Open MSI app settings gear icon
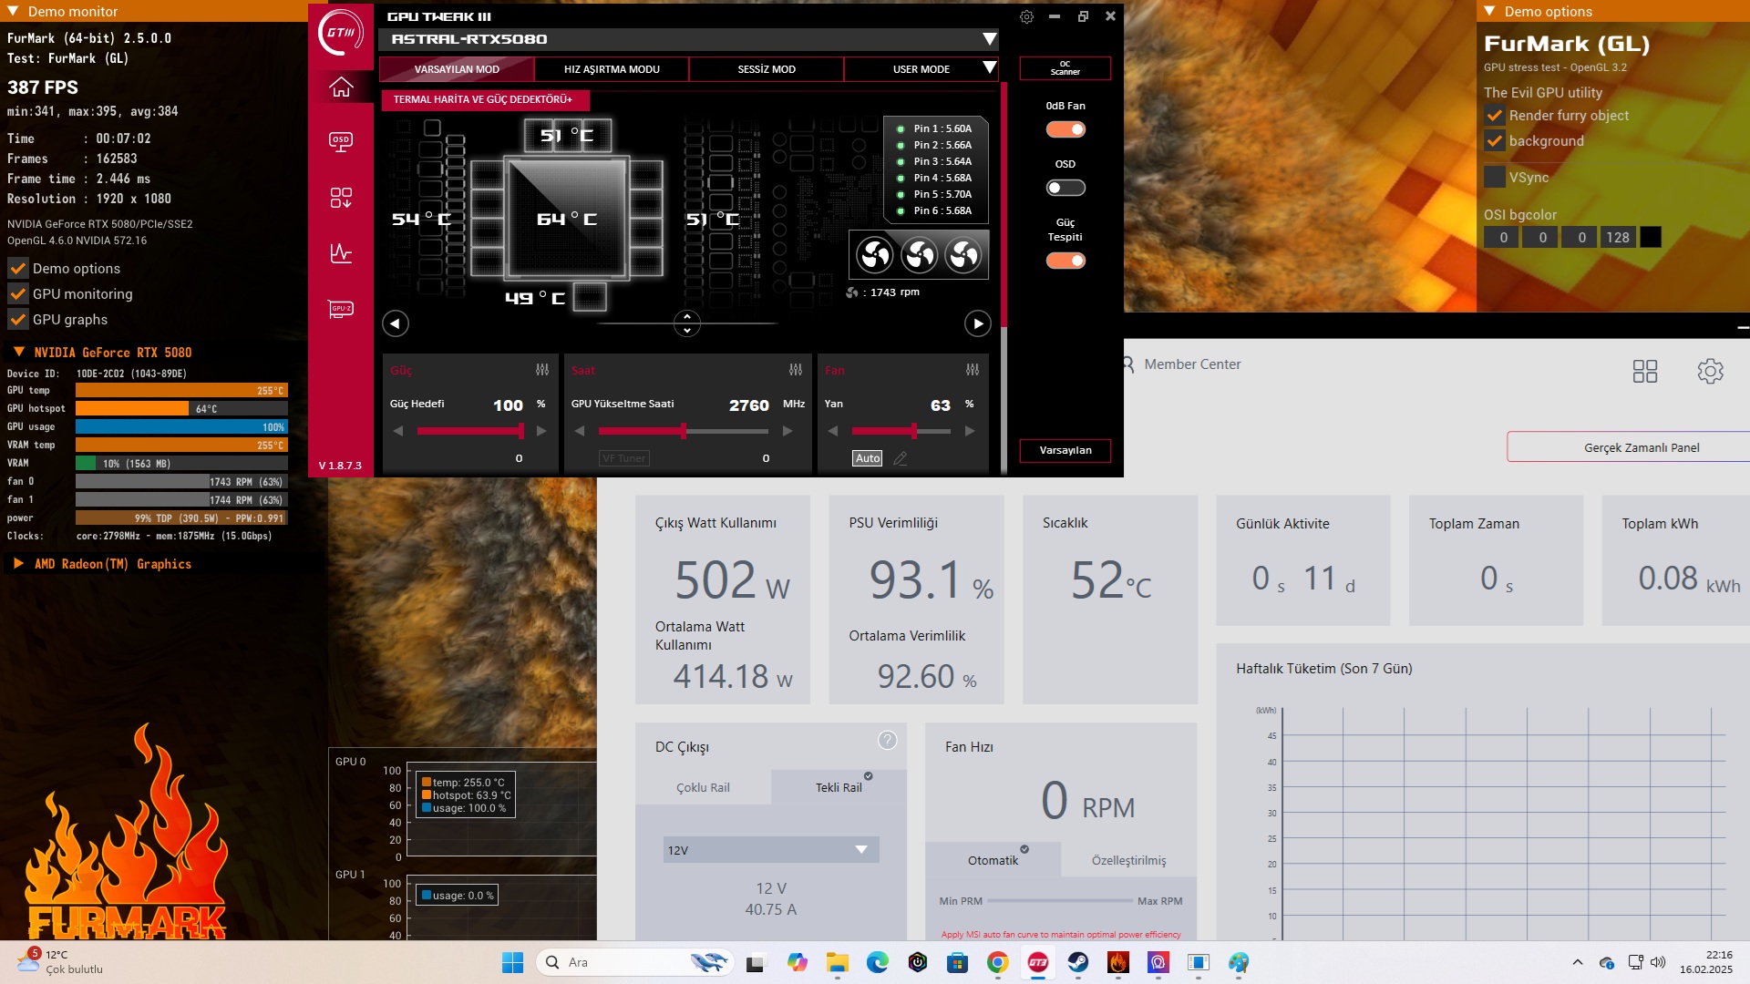The height and width of the screenshot is (984, 1750). pyautogui.click(x=1710, y=371)
